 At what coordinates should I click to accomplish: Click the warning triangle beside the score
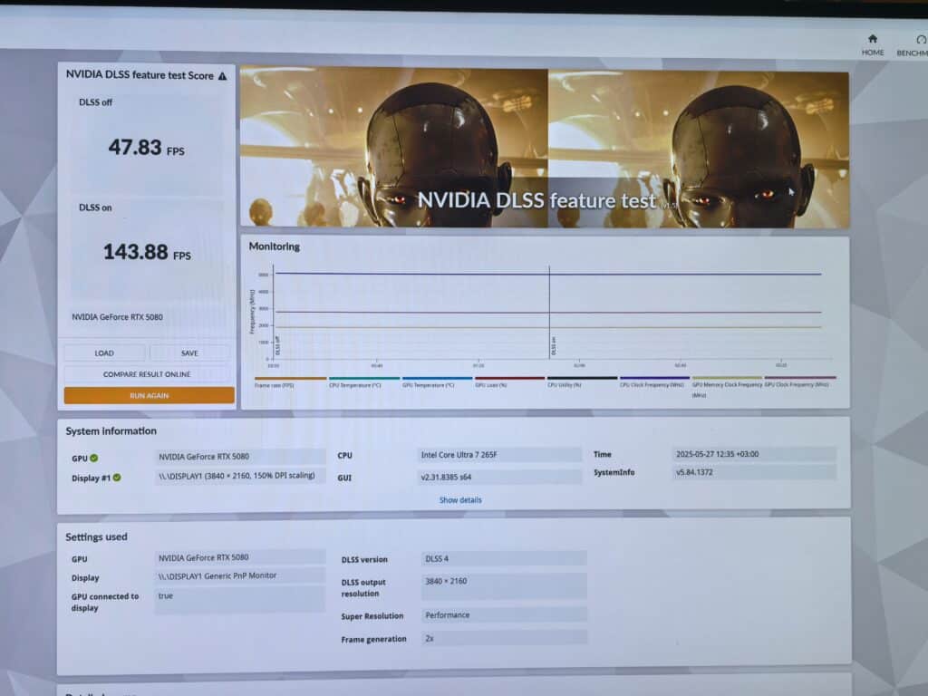point(223,76)
